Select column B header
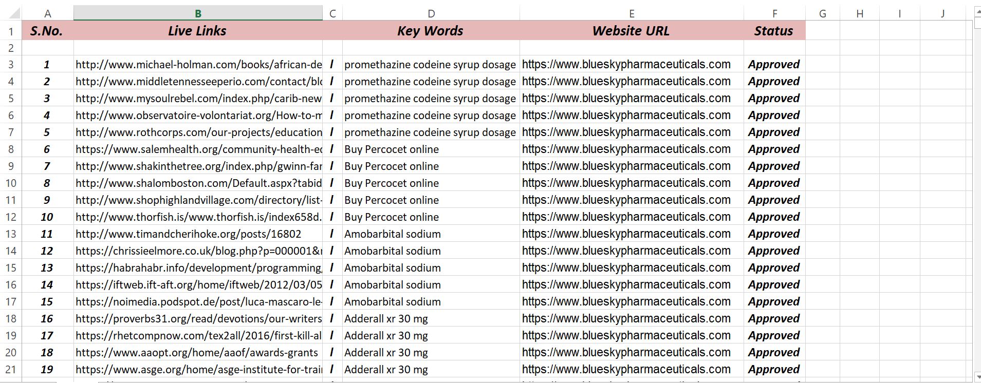This screenshot has height=383, width=981. click(x=198, y=14)
